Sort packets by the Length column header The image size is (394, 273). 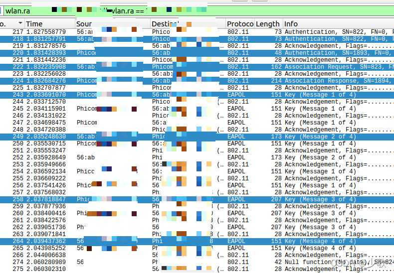269,24
